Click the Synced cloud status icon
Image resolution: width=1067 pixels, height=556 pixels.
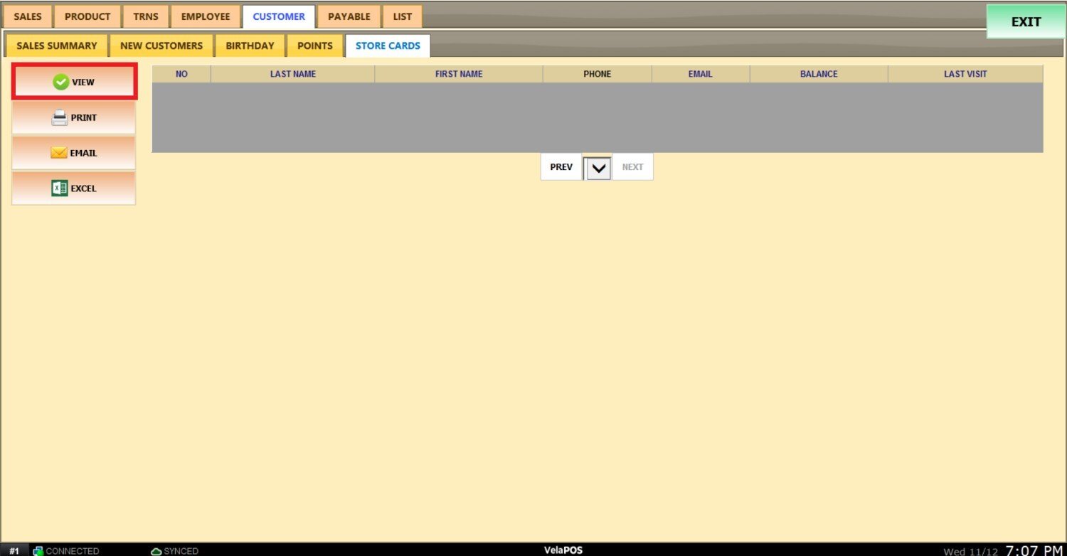point(156,551)
